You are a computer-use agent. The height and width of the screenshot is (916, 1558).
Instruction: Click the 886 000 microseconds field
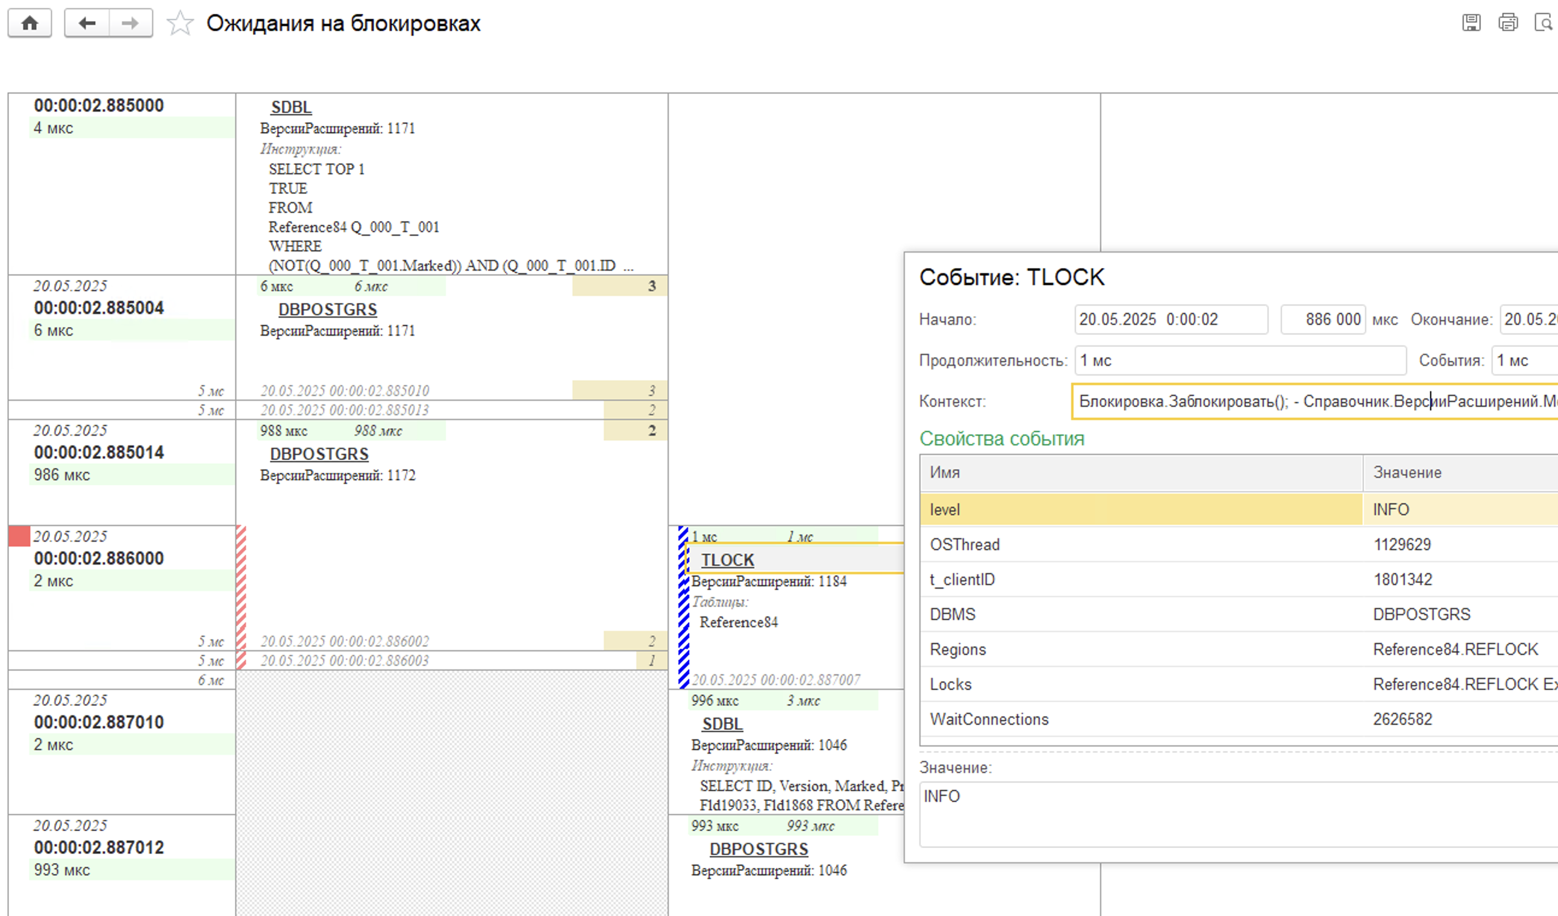tap(1323, 320)
